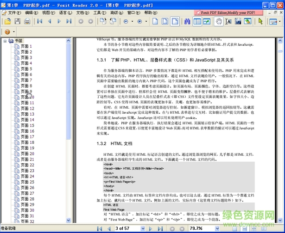Open the 文档 menu

82,12
